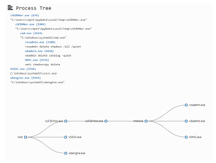Click the 'vssadmin.exe' graph label

197,105
